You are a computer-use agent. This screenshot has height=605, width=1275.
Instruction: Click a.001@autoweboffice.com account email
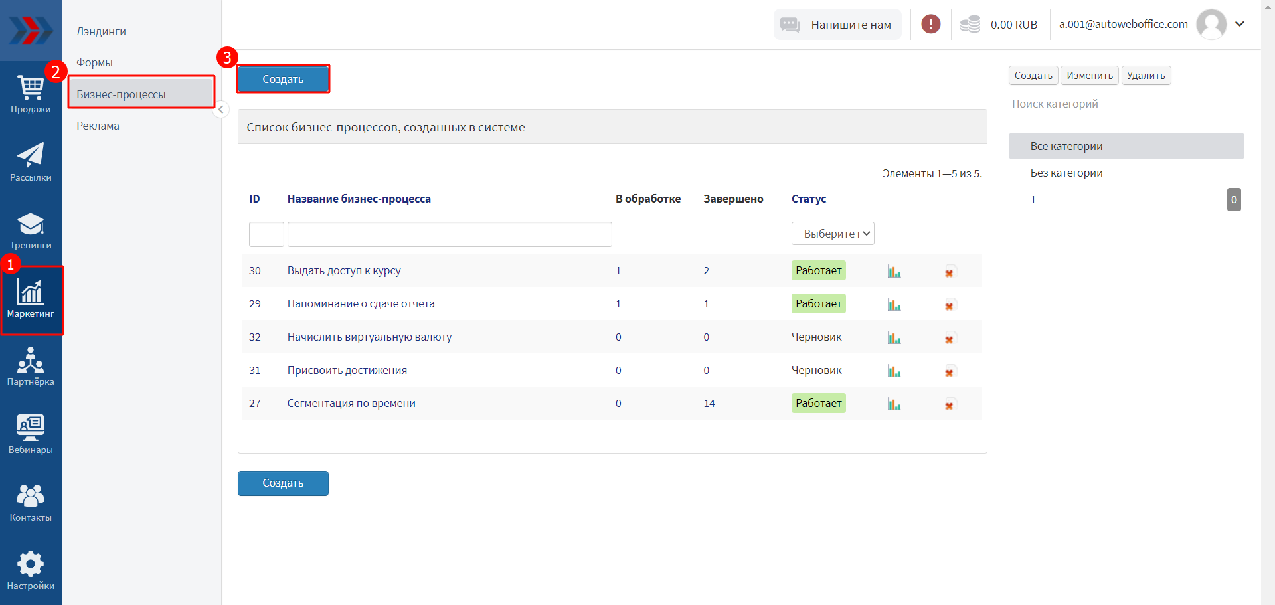(x=1123, y=24)
